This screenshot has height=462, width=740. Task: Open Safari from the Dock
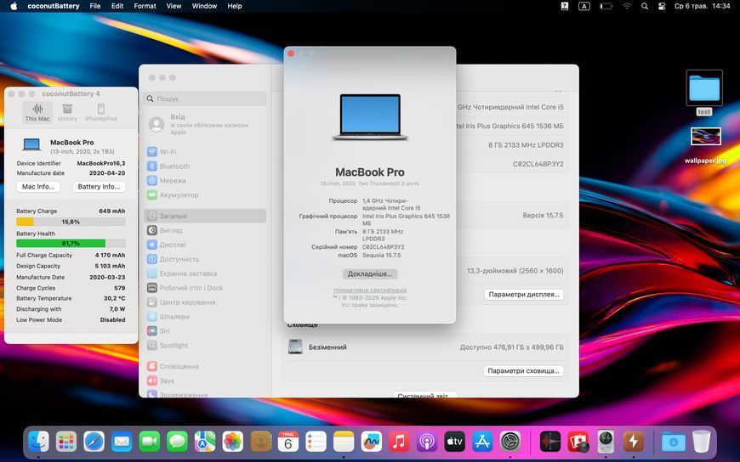94,442
